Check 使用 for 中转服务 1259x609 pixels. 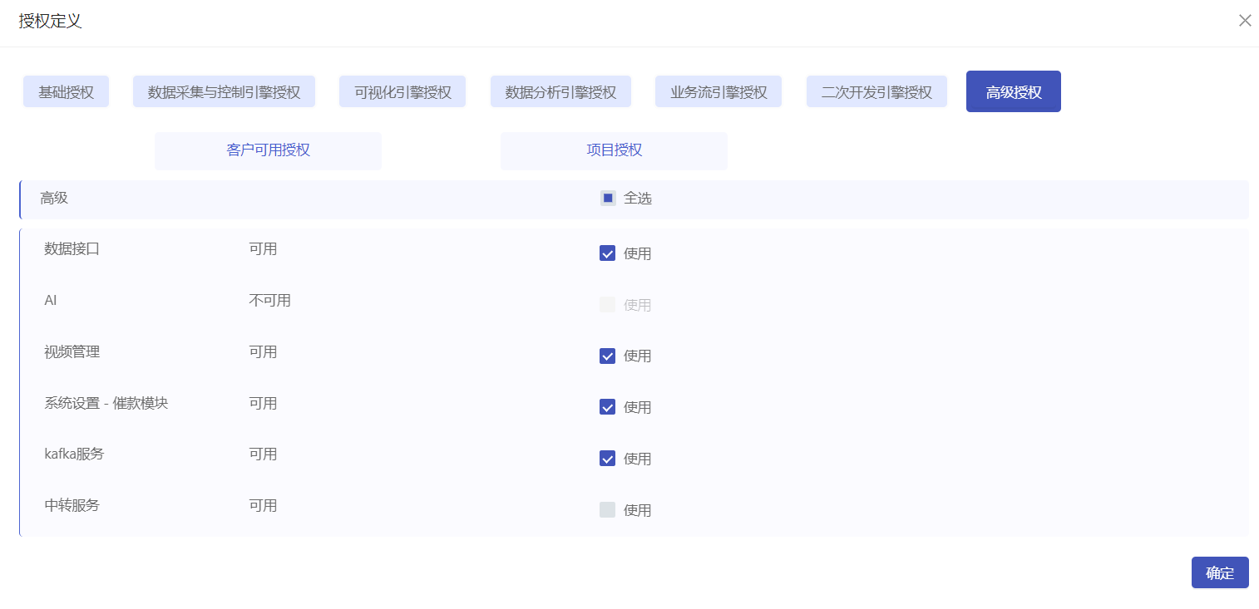coord(607,510)
